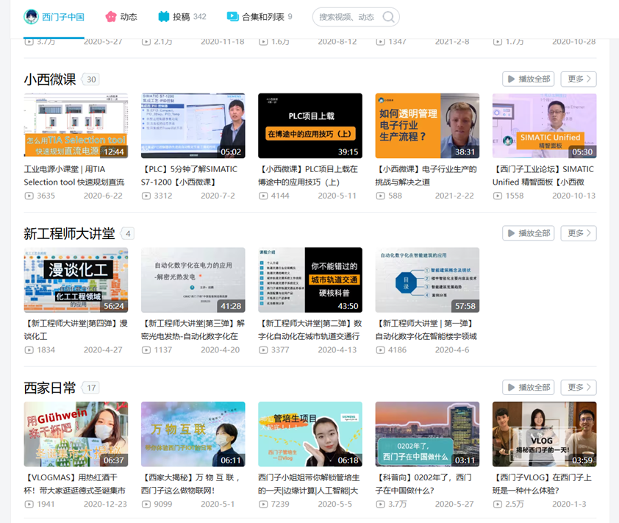Play all videos in 小西微课
This screenshot has height=523, width=619.
(x=528, y=79)
